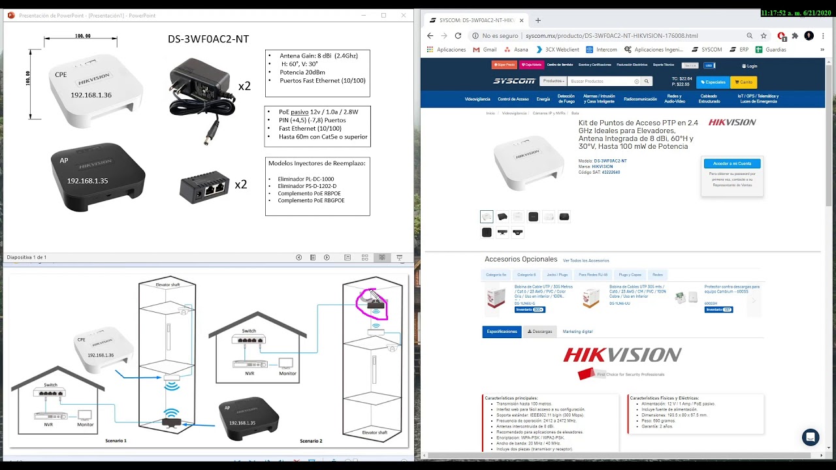Switch to the Descargas tab
Screen dimensions: 836x470
click(x=540, y=332)
